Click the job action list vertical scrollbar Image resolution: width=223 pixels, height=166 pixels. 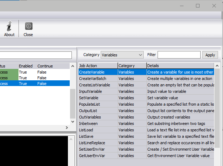pyautogui.click(x=217, y=109)
